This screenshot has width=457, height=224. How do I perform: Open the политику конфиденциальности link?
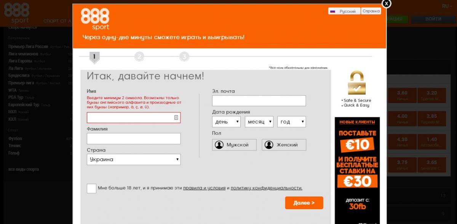pos(267,188)
